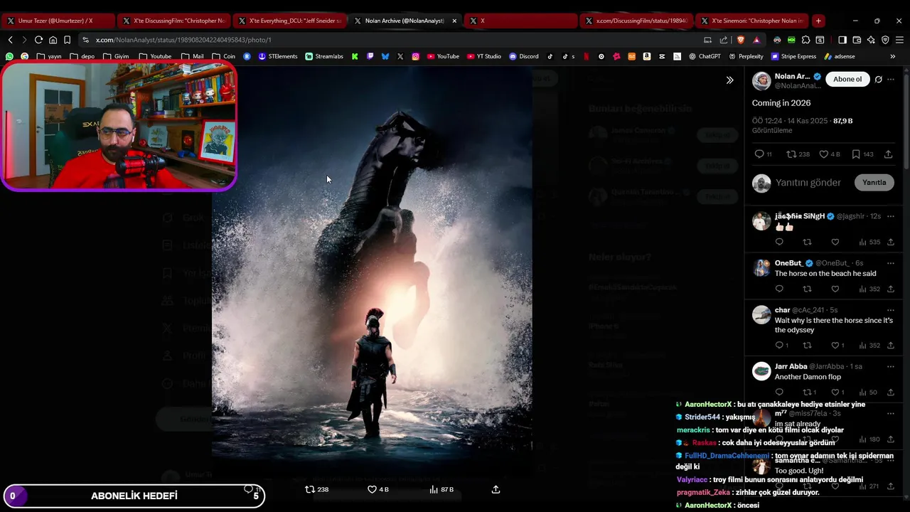The width and height of the screenshot is (910, 512).
Task: Repost the reply from @jagshir
Action: click(807, 242)
